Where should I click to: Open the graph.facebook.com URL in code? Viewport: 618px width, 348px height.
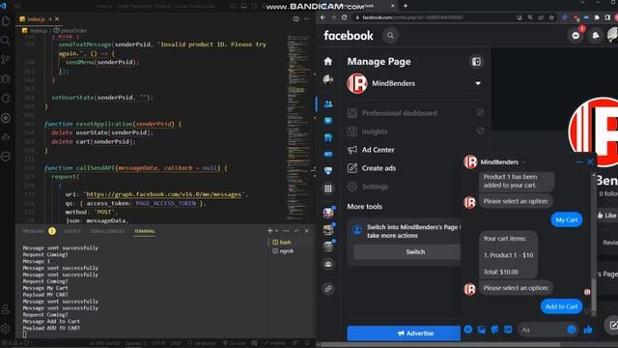click(163, 194)
